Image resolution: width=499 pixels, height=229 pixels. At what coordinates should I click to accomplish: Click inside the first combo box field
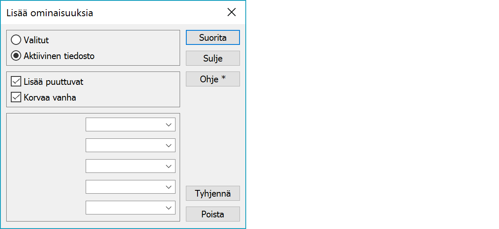click(x=124, y=125)
